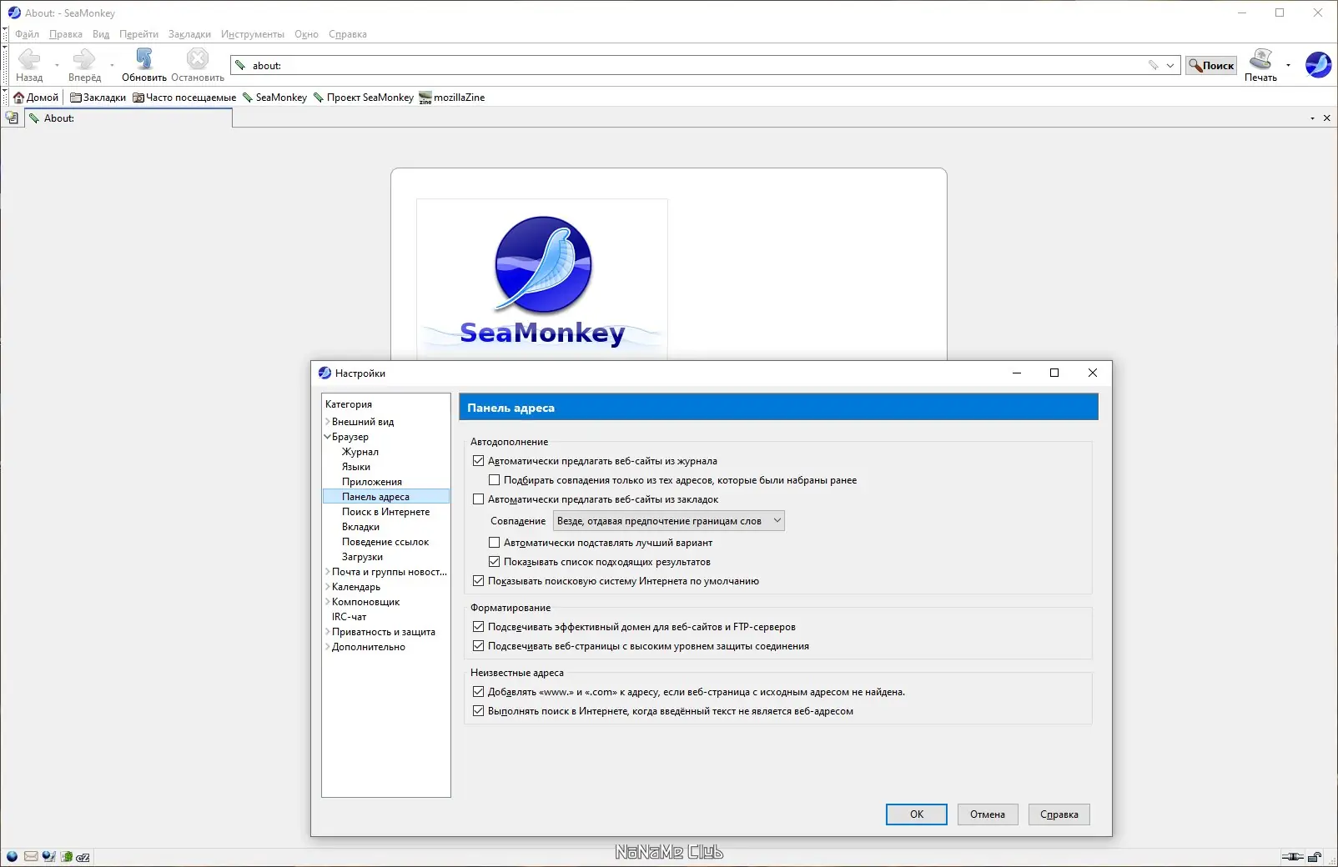
Task: Click the Поиск search button
Action: tap(1211, 65)
